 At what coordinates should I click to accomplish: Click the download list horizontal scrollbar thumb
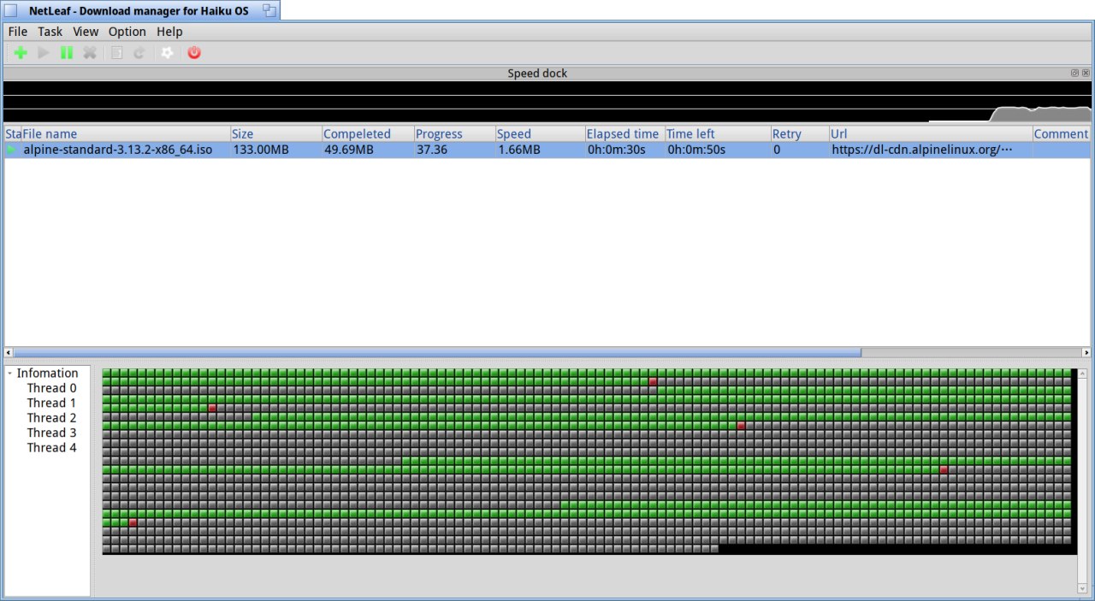click(x=438, y=352)
